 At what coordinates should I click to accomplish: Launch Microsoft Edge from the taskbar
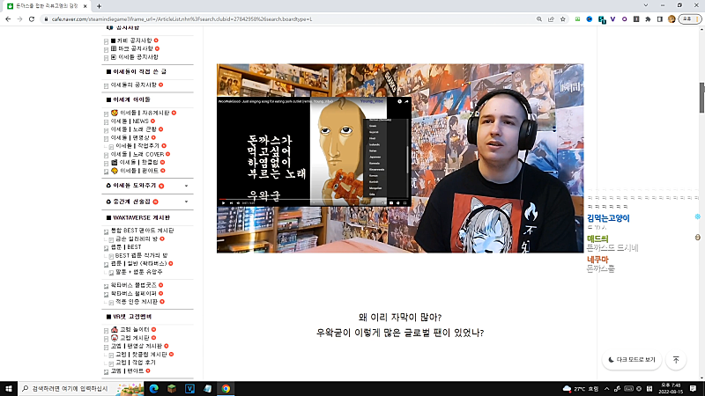(153, 388)
